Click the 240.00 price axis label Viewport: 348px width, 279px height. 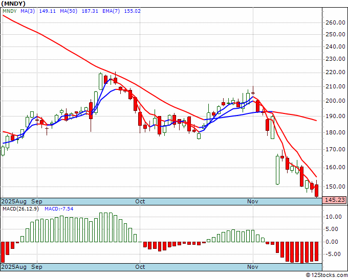(x=335, y=47)
